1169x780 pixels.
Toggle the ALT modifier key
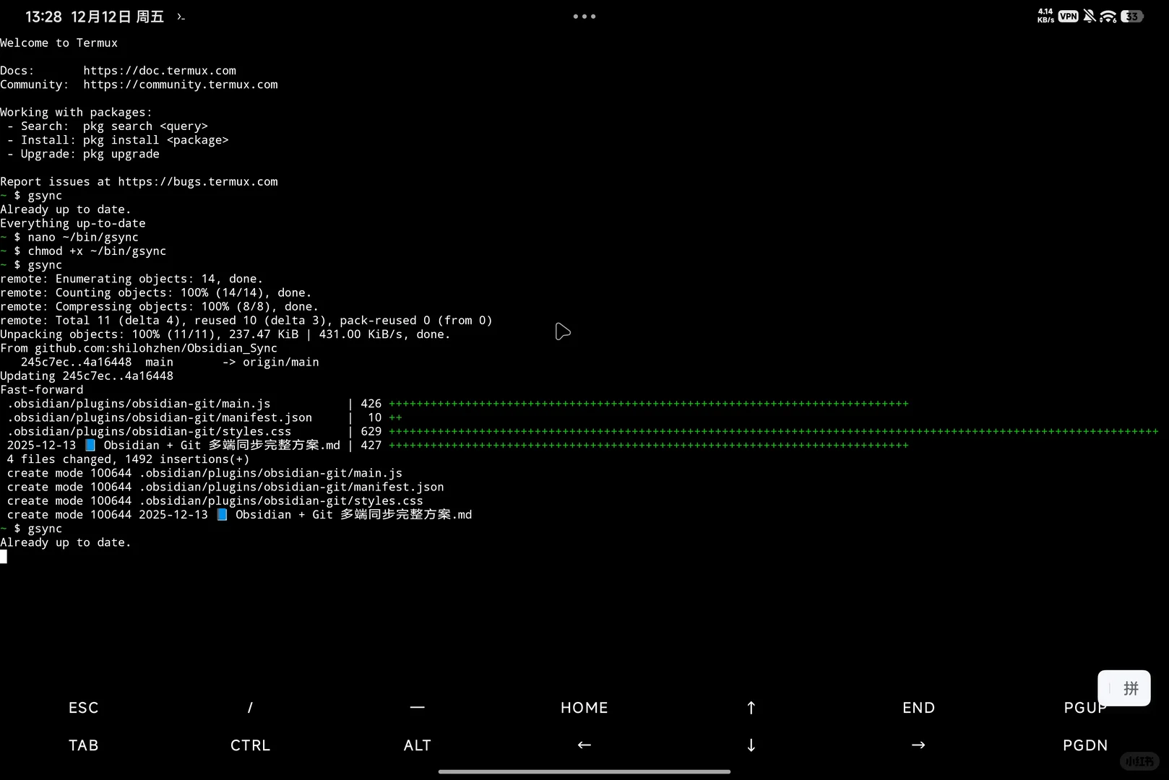[418, 745]
